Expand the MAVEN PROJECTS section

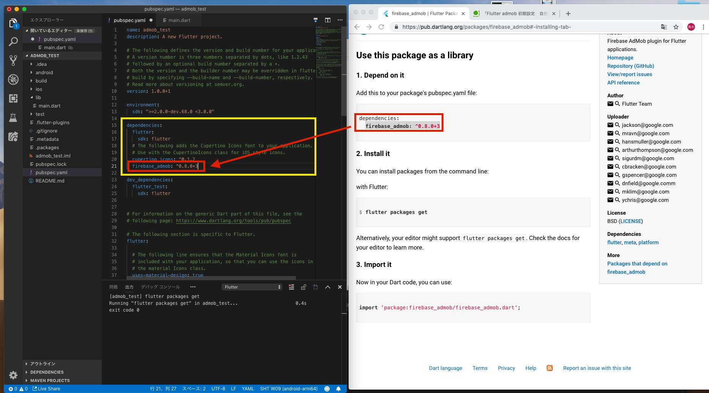pyautogui.click(x=62, y=381)
